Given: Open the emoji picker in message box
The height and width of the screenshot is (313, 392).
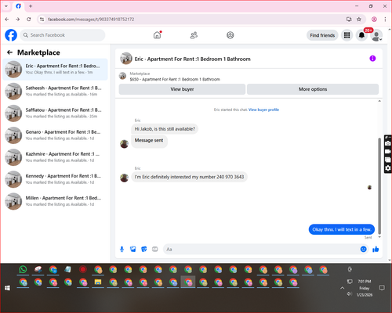Looking at the screenshot, I should coord(363,249).
